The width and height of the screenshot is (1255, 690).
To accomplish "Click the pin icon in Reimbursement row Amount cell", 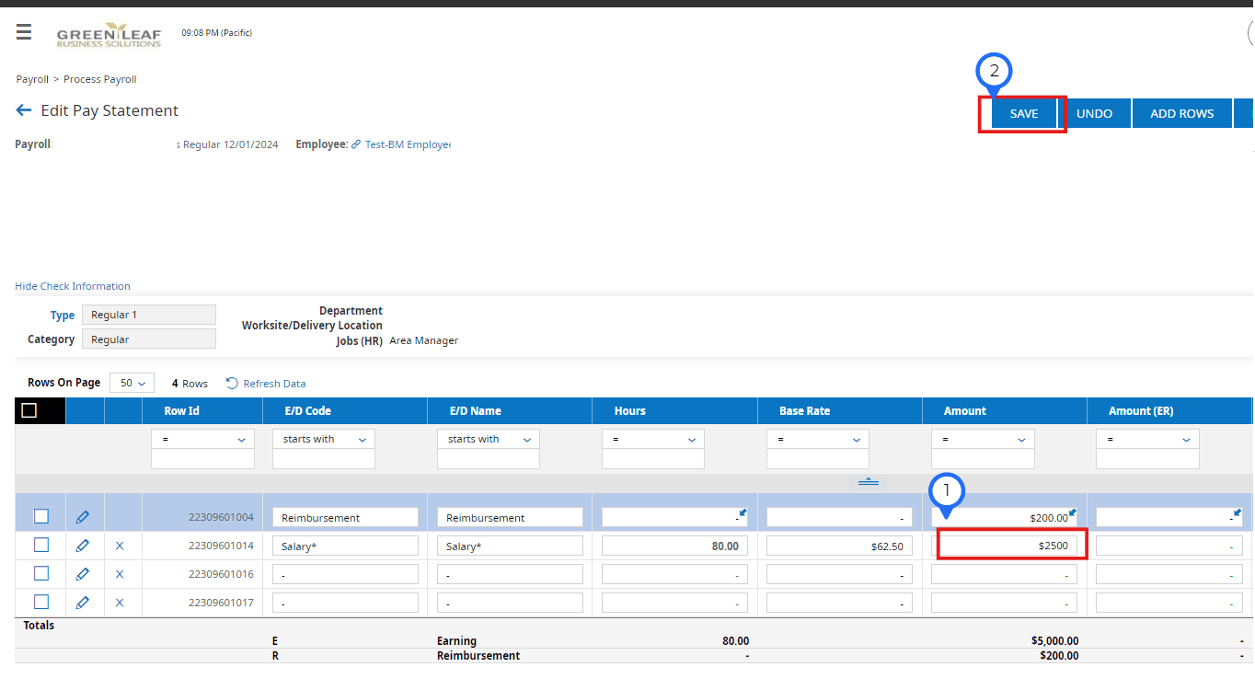I will click(x=1073, y=512).
